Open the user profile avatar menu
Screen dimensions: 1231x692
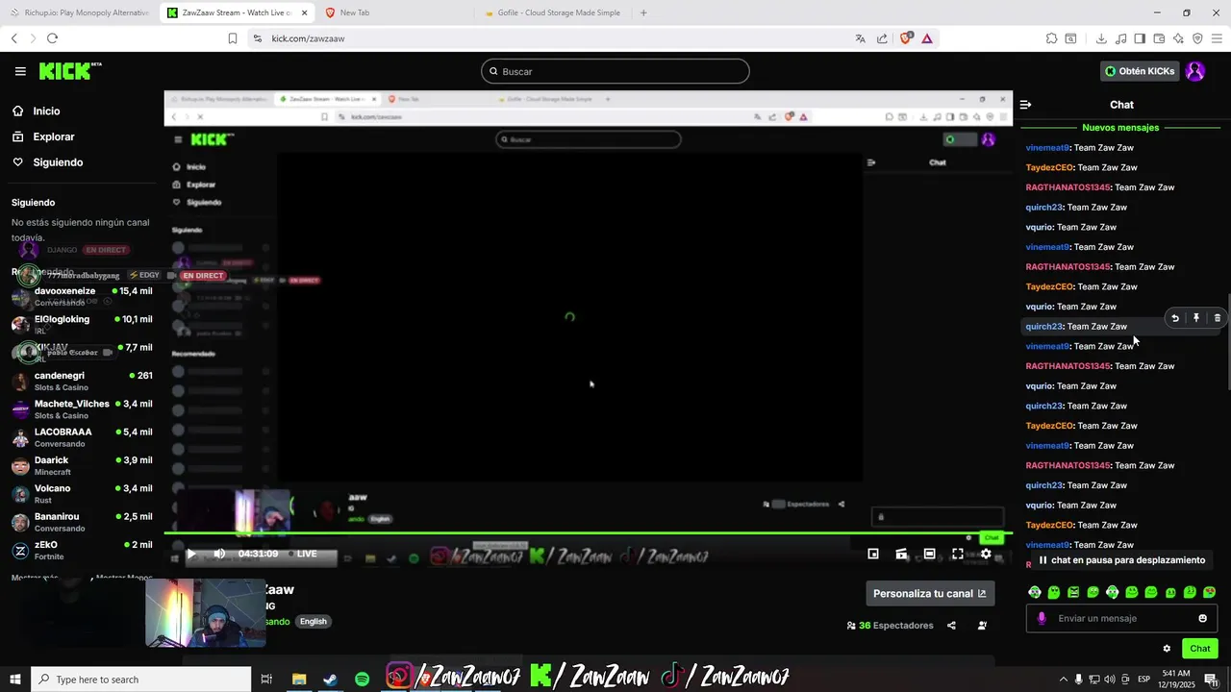(x=1195, y=71)
